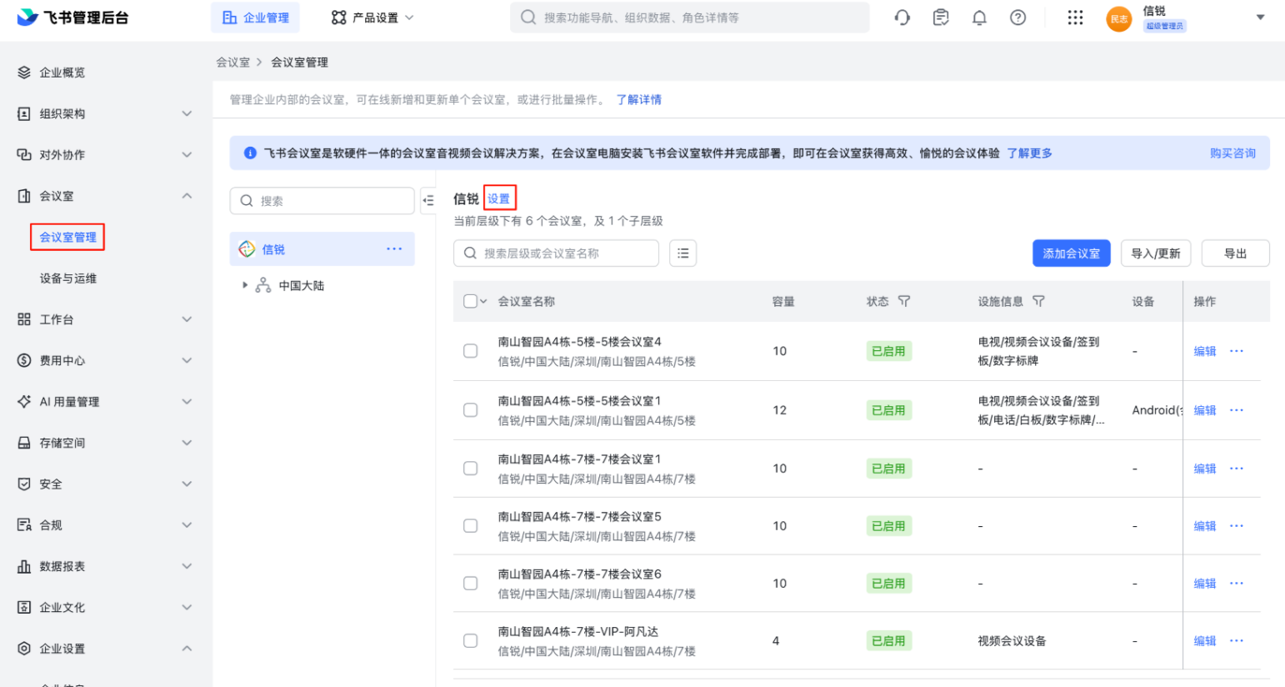Switch to the 企业管理 tab

pyautogui.click(x=256, y=18)
